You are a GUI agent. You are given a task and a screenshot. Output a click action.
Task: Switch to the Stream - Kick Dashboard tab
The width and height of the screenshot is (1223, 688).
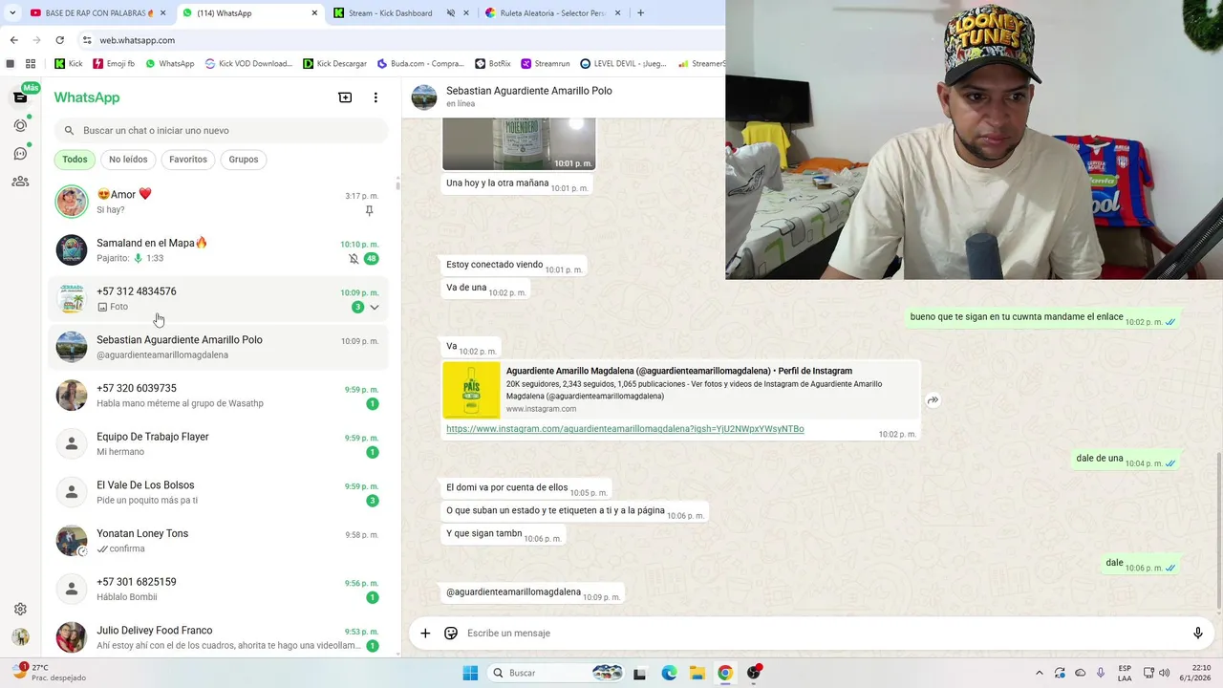[401, 13]
